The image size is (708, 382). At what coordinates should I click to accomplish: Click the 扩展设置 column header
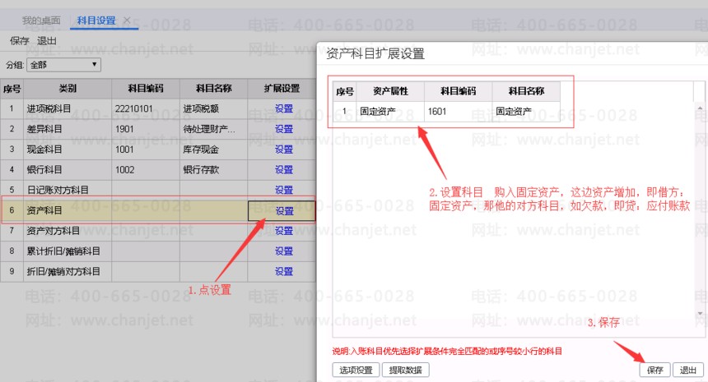(x=282, y=88)
